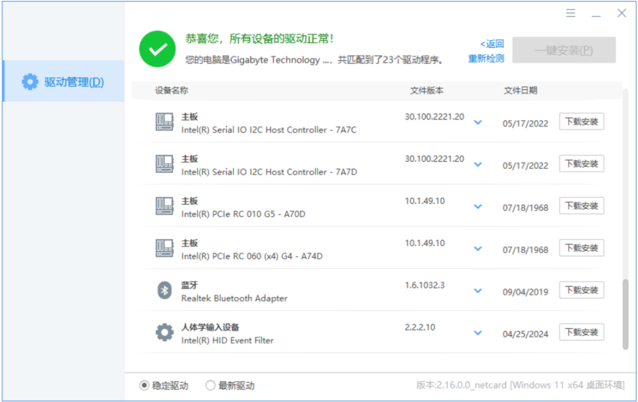The image size is (638, 402).
Task: Click the 重新检测 link
Action: [x=486, y=59]
